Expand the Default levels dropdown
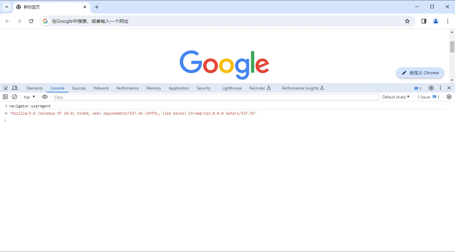 (396, 97)
